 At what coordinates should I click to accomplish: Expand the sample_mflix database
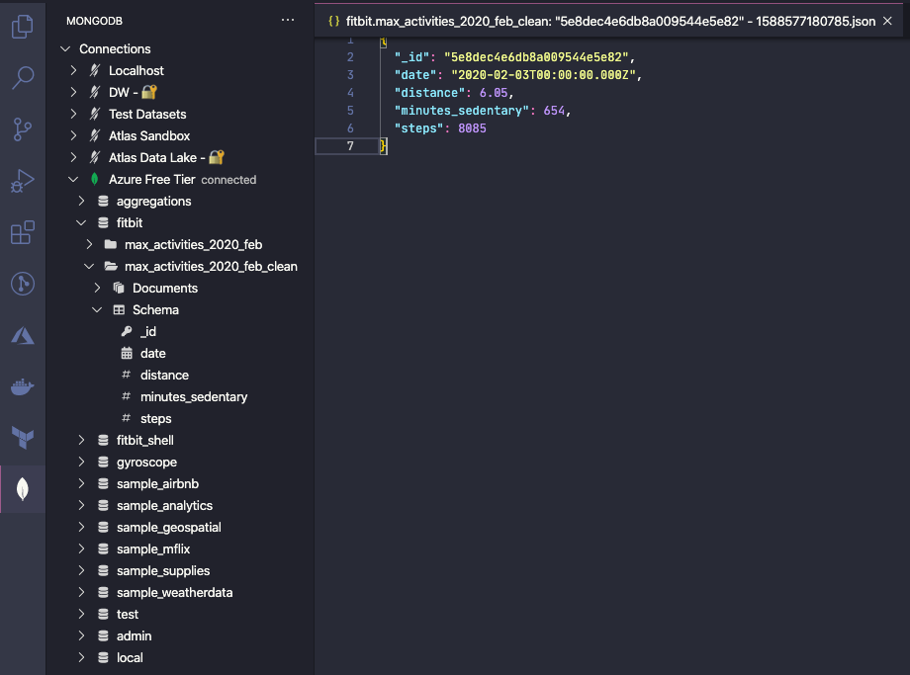point(81,549)
